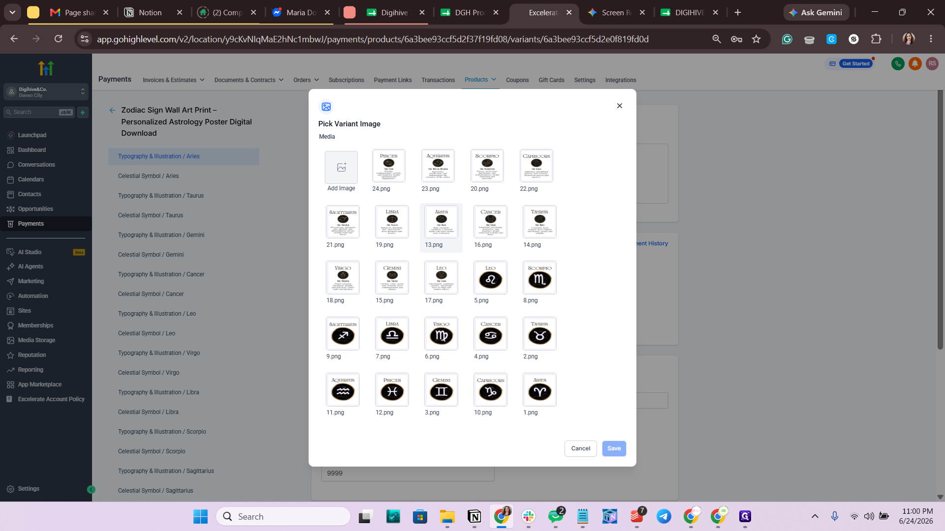This screenshot has width=945, height=531.
Task: Open Telegram from the taskbar
Action: pyautogui.click(x=664, y=516)
